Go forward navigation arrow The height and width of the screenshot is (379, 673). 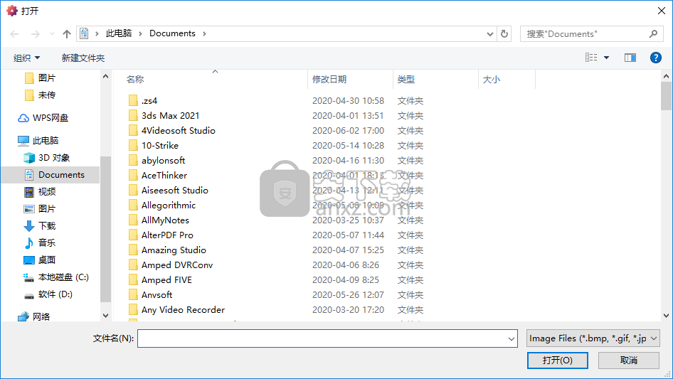click(x=35, y=34)
